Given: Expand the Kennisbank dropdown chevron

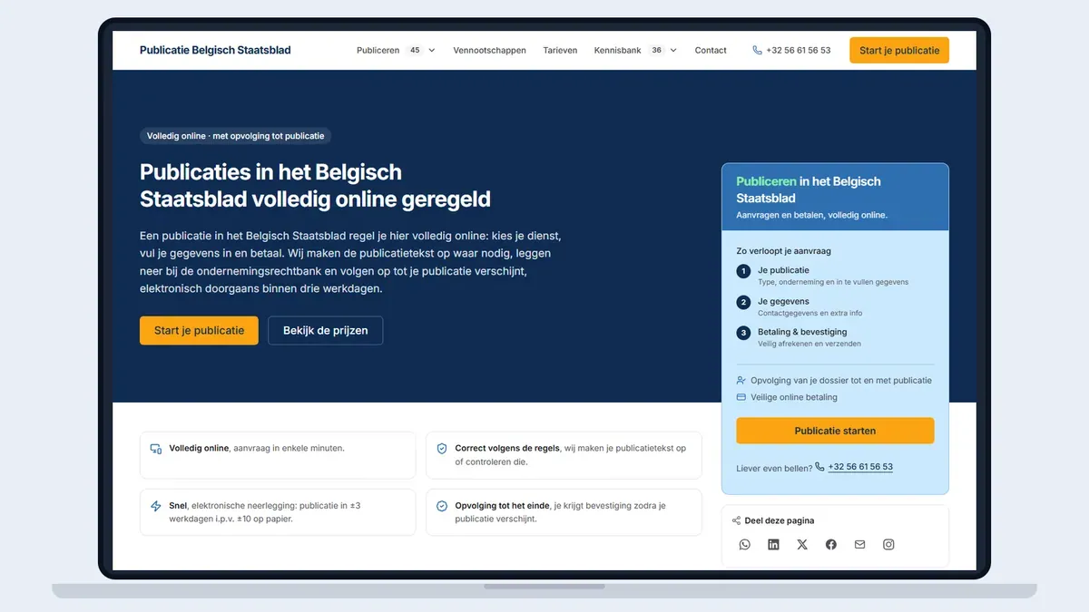Looking at the screenshot, I should coord(673,51).
